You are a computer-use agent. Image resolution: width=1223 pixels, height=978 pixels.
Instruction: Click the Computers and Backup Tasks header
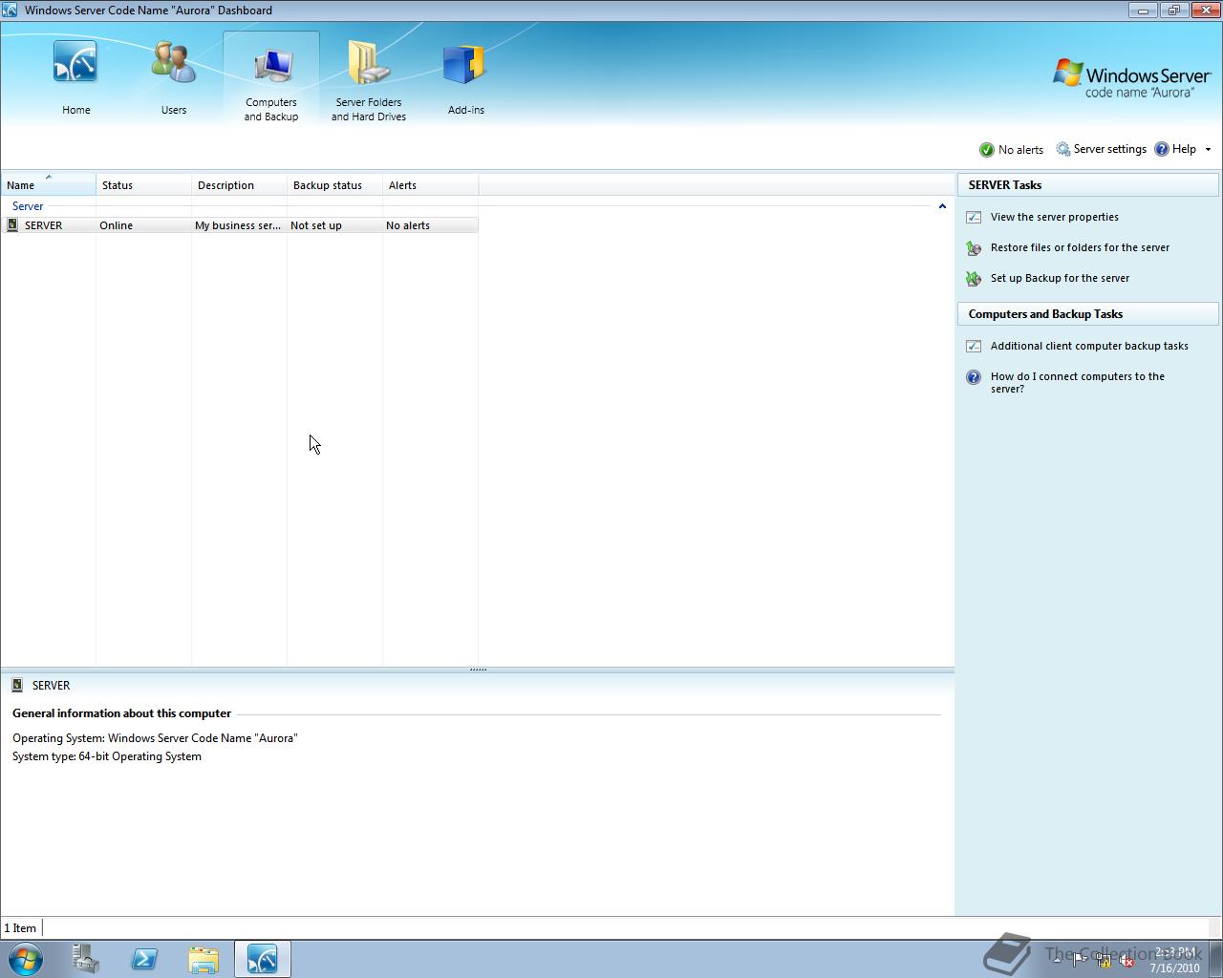[x=1088, y=314]
